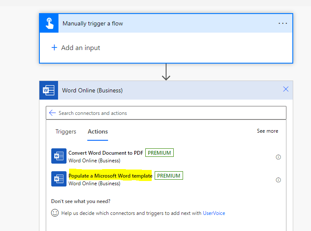Expand the Word Online (Business) header title
The height and width of the screenshot is (231, 311).
92,90
